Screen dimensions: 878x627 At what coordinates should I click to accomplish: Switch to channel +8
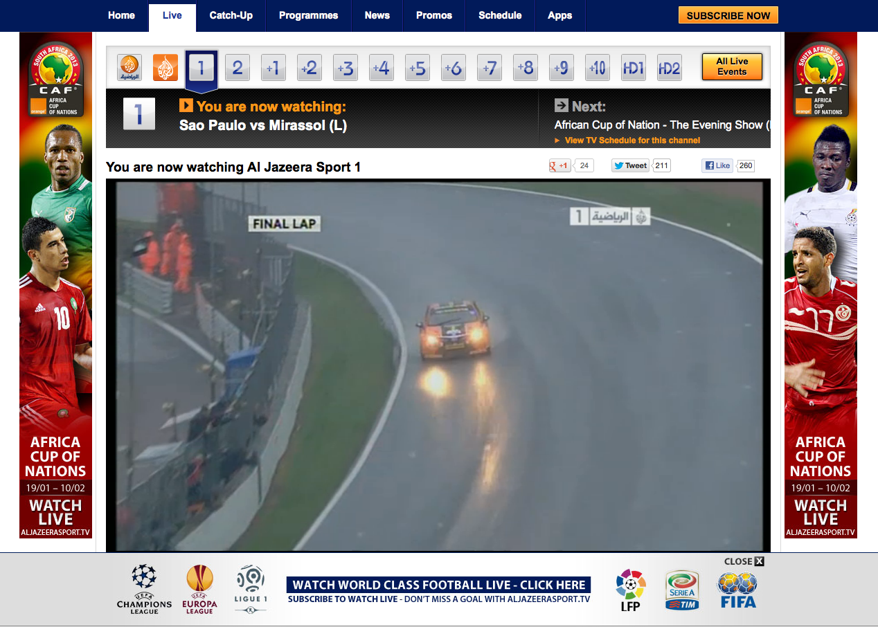click(x=526, y=68)
